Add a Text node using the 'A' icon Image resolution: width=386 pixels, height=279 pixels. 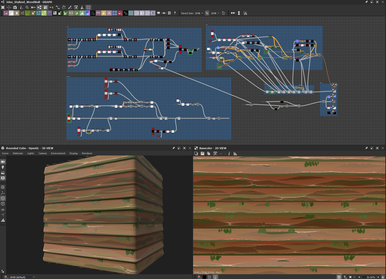point(109,13)
